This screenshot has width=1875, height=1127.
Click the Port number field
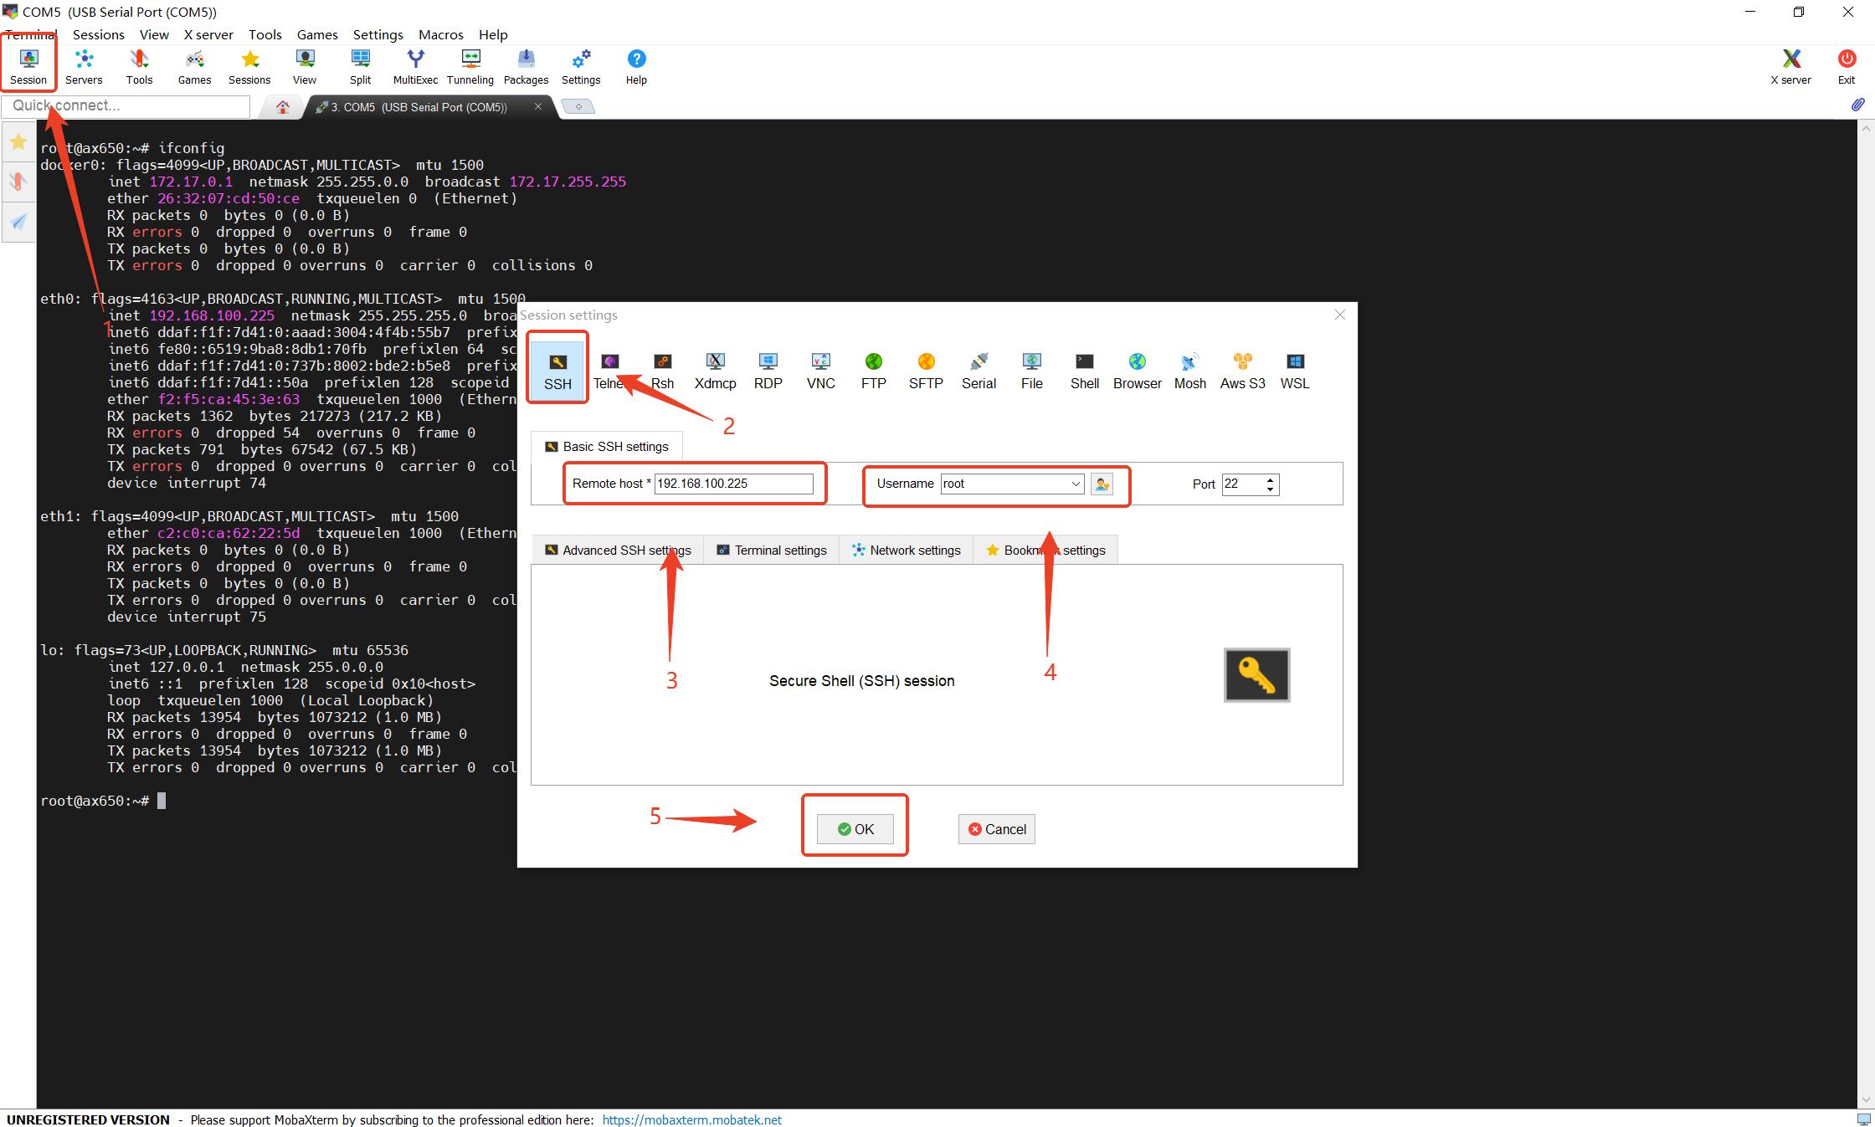(x=1243, y=484)
